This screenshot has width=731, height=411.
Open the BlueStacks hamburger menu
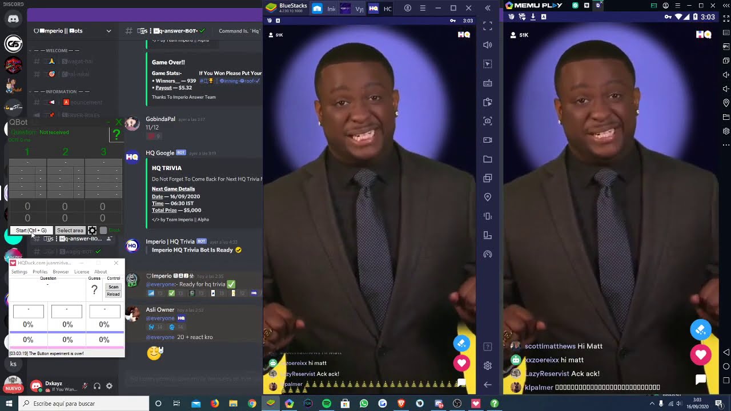click(x=423, y=8)
